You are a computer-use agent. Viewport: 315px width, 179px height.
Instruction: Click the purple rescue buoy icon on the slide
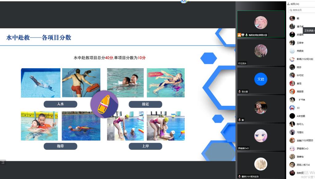[104, 104]
